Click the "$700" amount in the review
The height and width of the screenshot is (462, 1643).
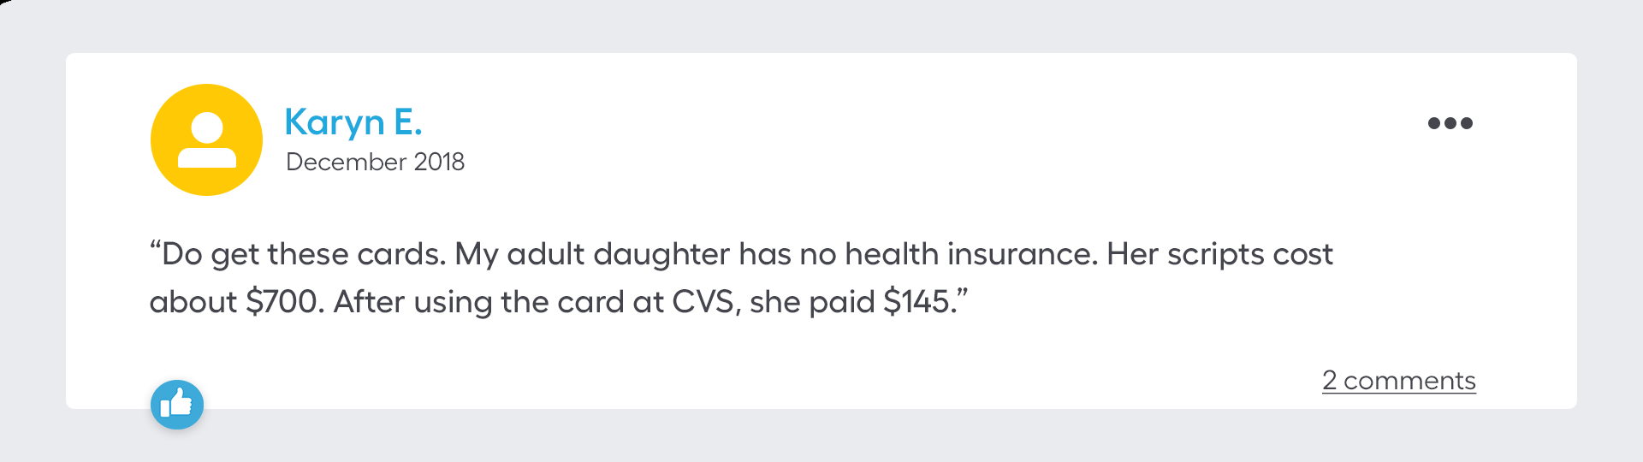[281, 302]
